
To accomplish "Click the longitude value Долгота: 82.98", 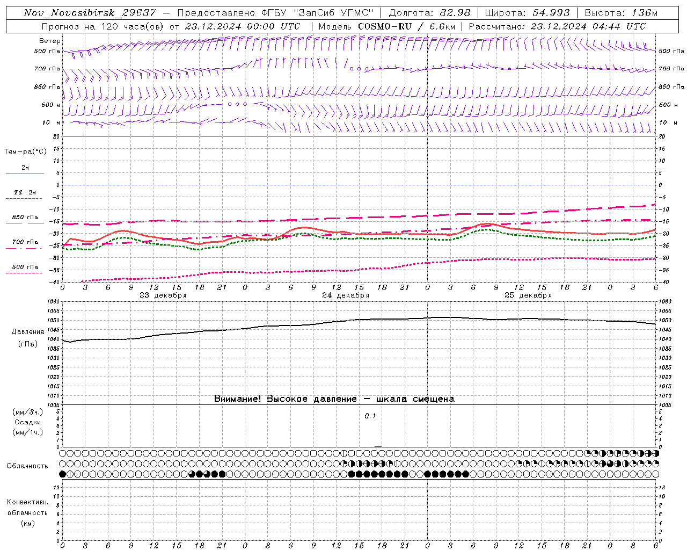I will (429, 13).
